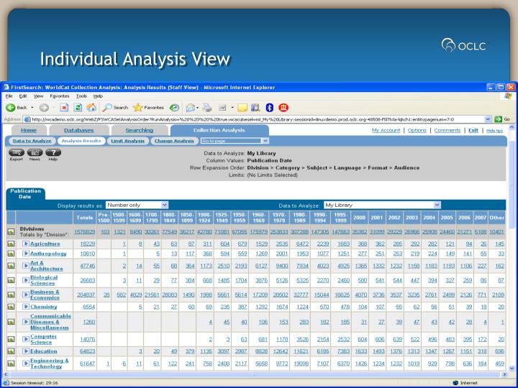Open the Go to page dropdown

tap(235, 141)
